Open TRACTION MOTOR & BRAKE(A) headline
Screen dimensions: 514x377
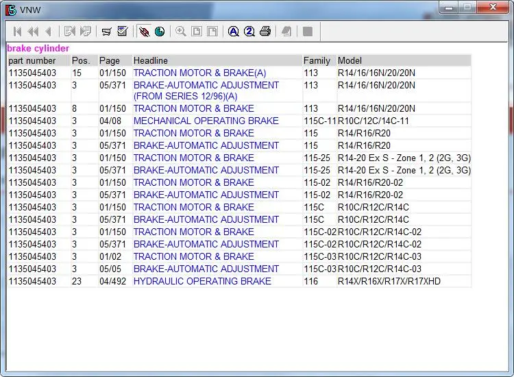point(199,73)
